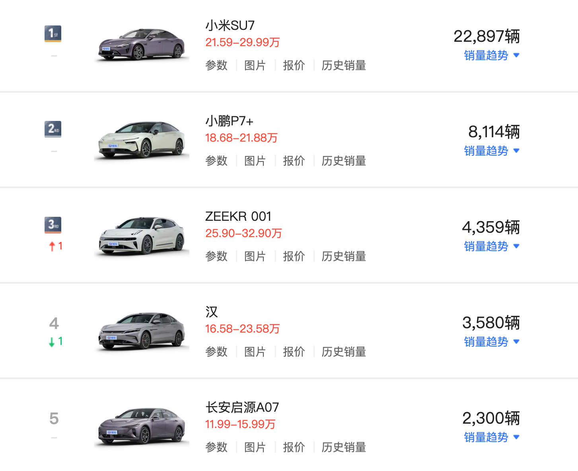This screenshot has width=578, height=471.
Task: Open 历史销量 for 长安启源A07
Action: pos(344,447)
